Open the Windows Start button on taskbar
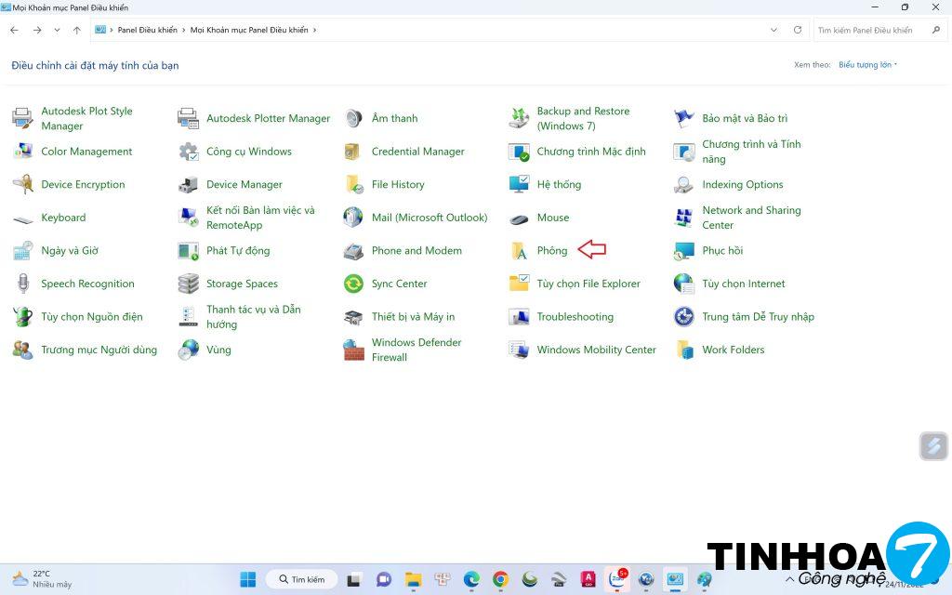 coord(248,579)
